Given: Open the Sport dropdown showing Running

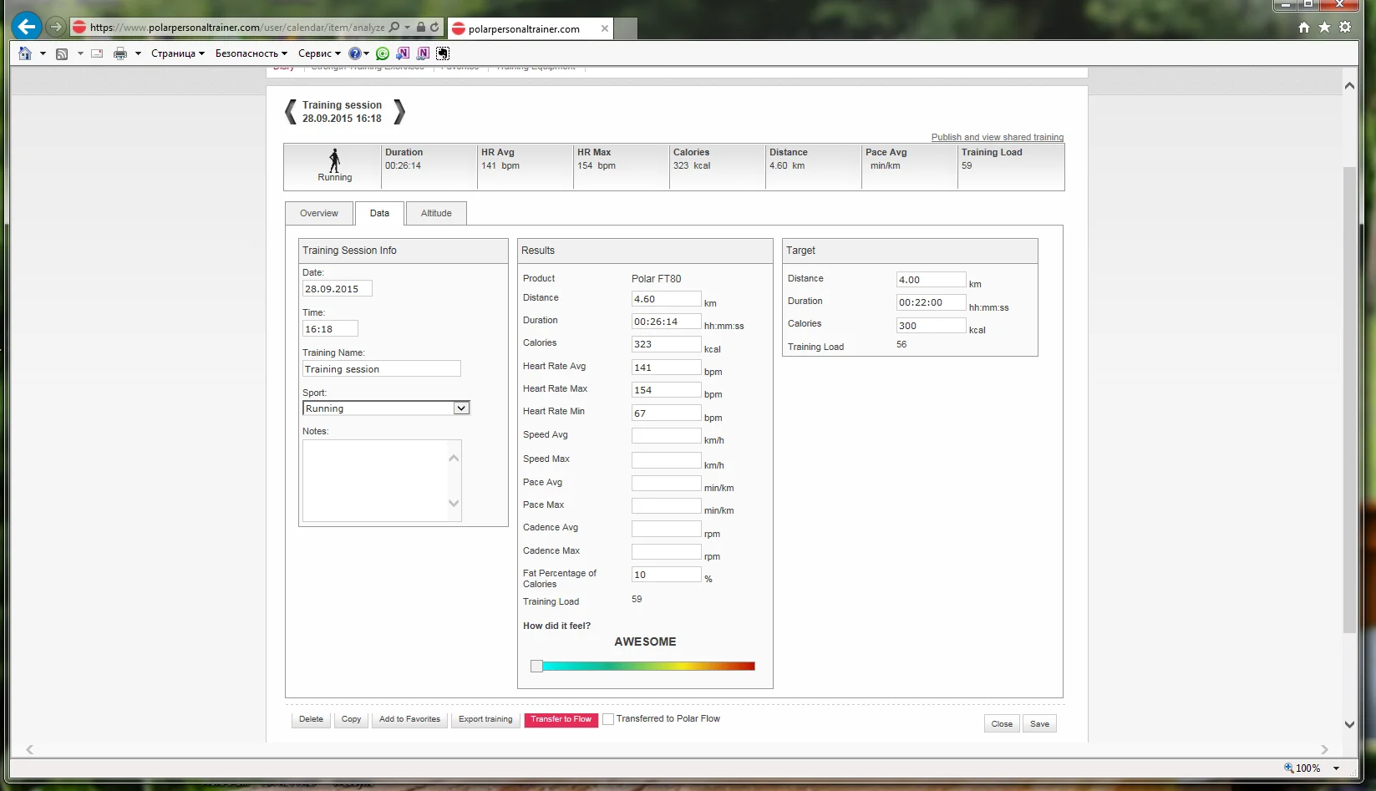Looking at the screenshot, I should click(x=386, y=408).
